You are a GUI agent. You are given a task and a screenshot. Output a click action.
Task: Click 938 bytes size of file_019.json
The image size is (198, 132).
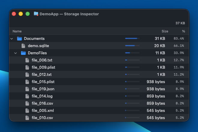pyautogui.click(x=156, y=89)
